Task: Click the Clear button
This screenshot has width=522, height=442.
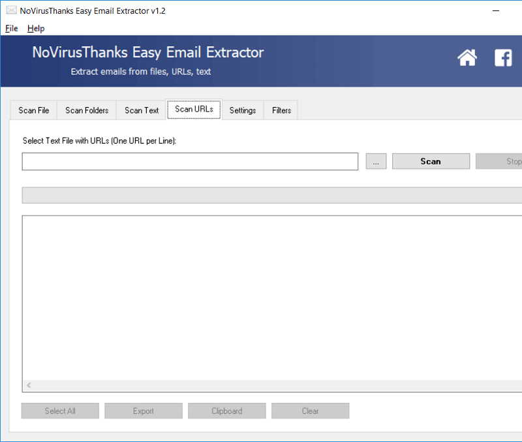Action: pyautogui.click(x=311, y=411)
